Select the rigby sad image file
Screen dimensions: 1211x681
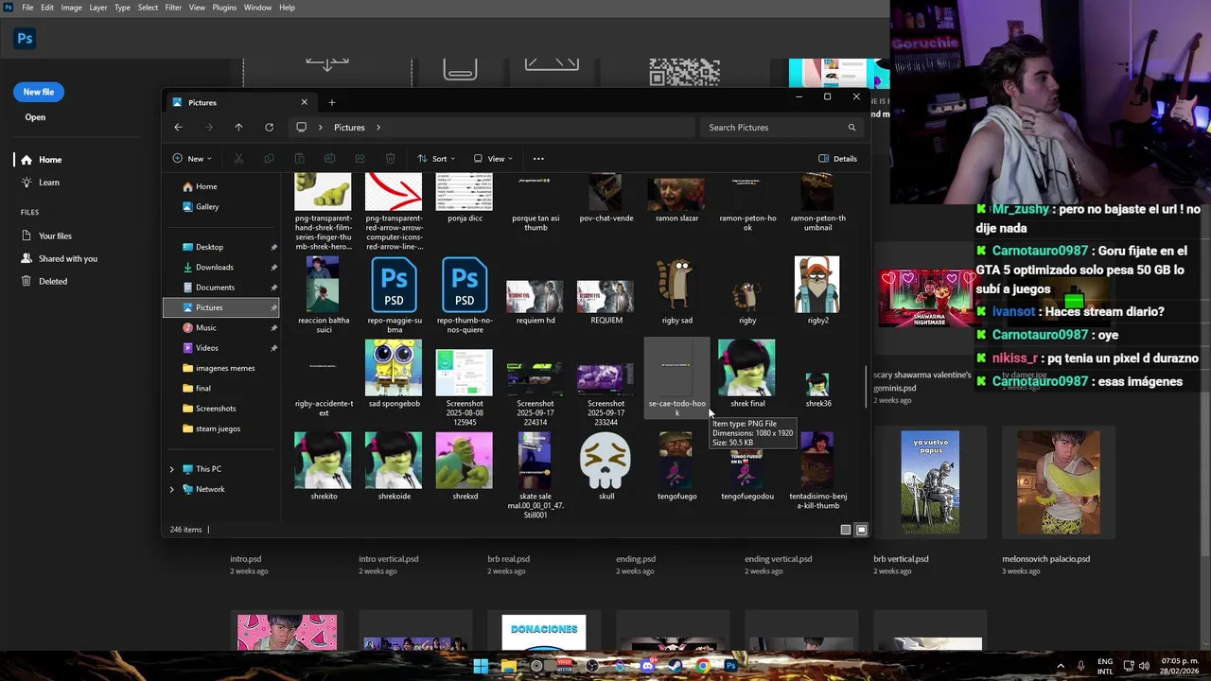click(676, 291)
